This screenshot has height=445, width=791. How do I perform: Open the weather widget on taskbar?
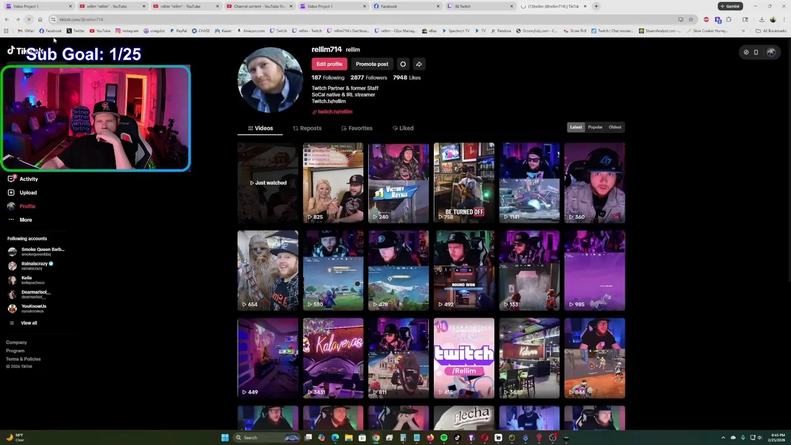tap(15, 438)
